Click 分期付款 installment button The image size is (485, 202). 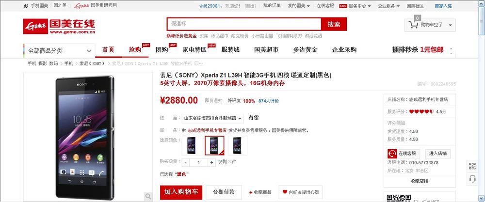click(x=224, y=192)
